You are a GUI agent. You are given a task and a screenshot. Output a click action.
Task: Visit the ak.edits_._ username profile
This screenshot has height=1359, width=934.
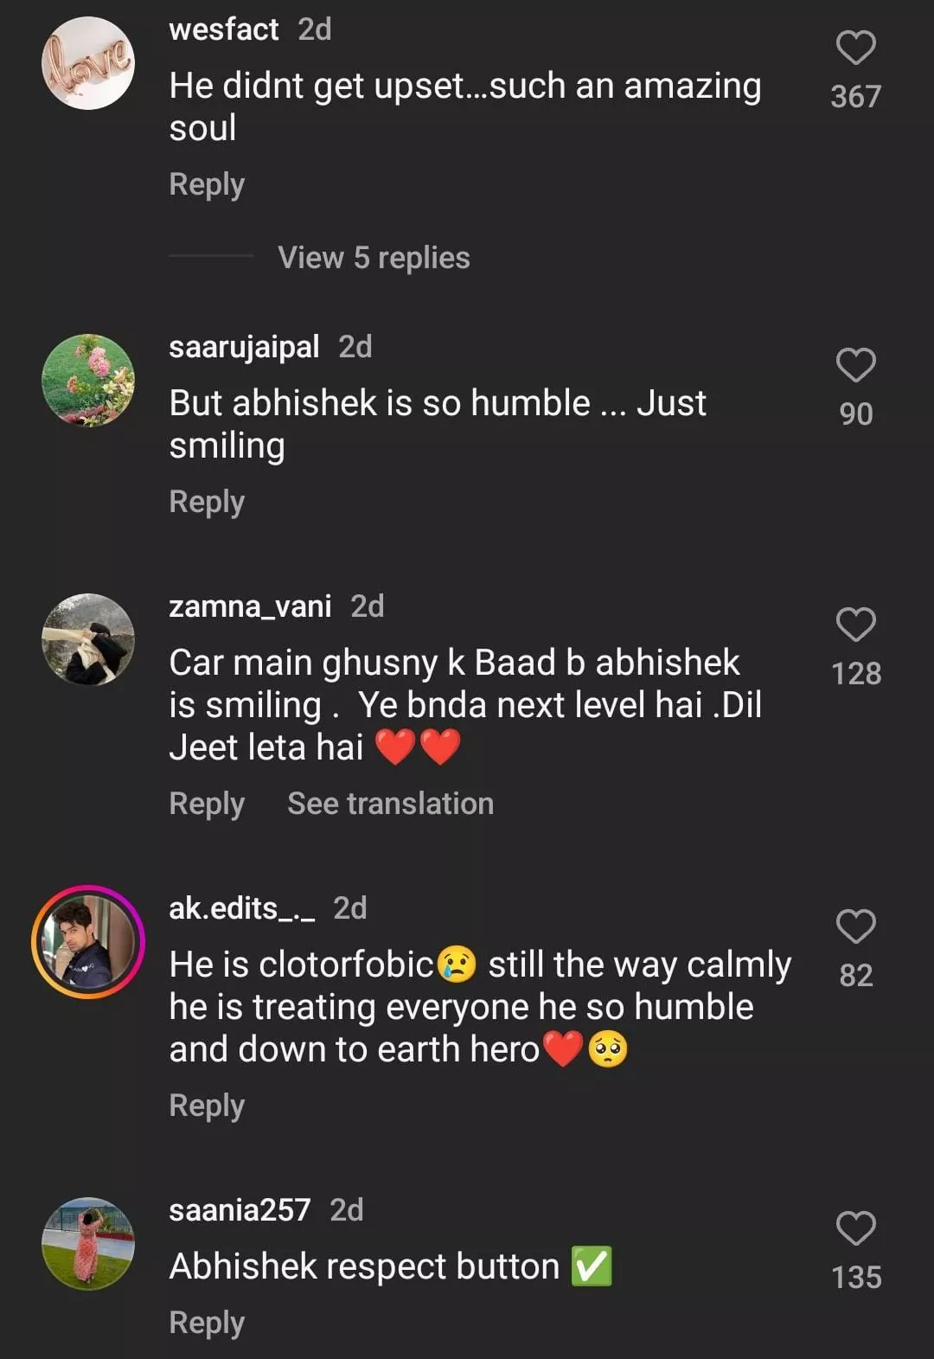coord(242,909)
